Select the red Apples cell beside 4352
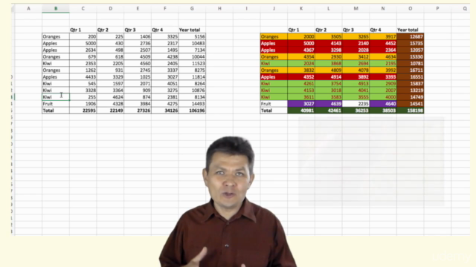The width and height of the screenshot is (476, 267). [x=274, y=77]
